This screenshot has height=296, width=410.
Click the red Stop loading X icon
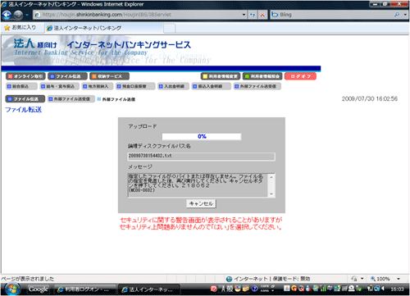point(262,15)
